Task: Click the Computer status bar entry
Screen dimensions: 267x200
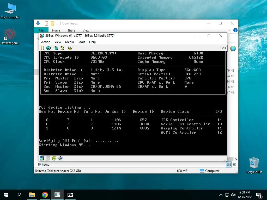Action: [210, 171]
